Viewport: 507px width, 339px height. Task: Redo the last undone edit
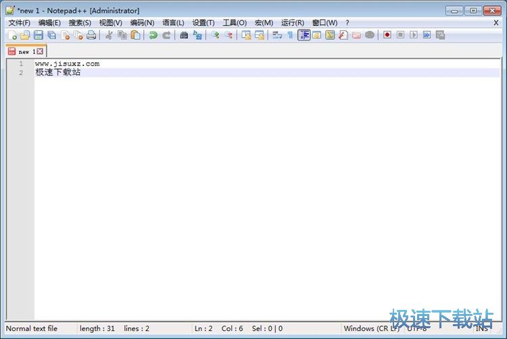click(166, 35)
